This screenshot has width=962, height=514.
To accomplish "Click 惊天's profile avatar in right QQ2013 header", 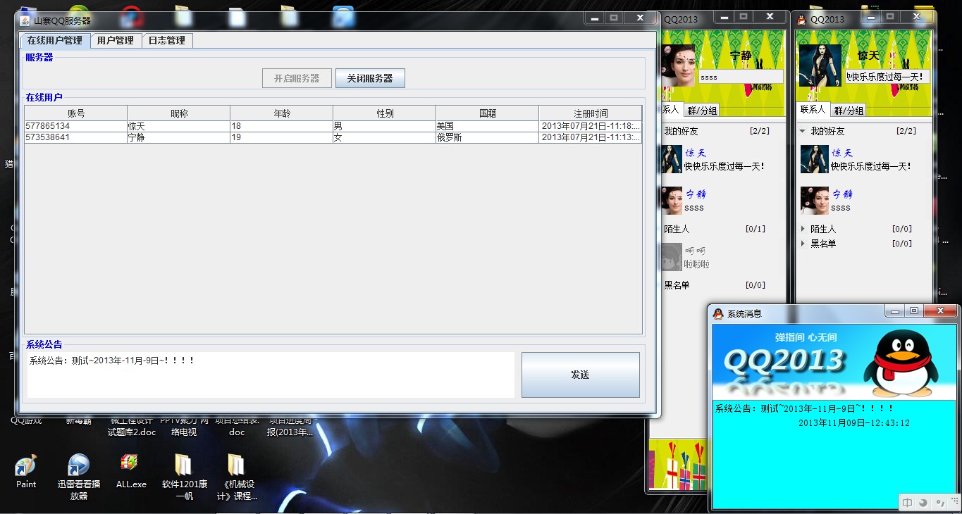I will point(820,65).
